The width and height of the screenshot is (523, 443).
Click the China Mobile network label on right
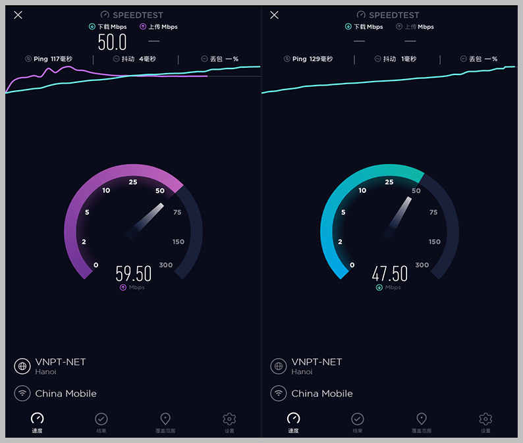point(322,394)
